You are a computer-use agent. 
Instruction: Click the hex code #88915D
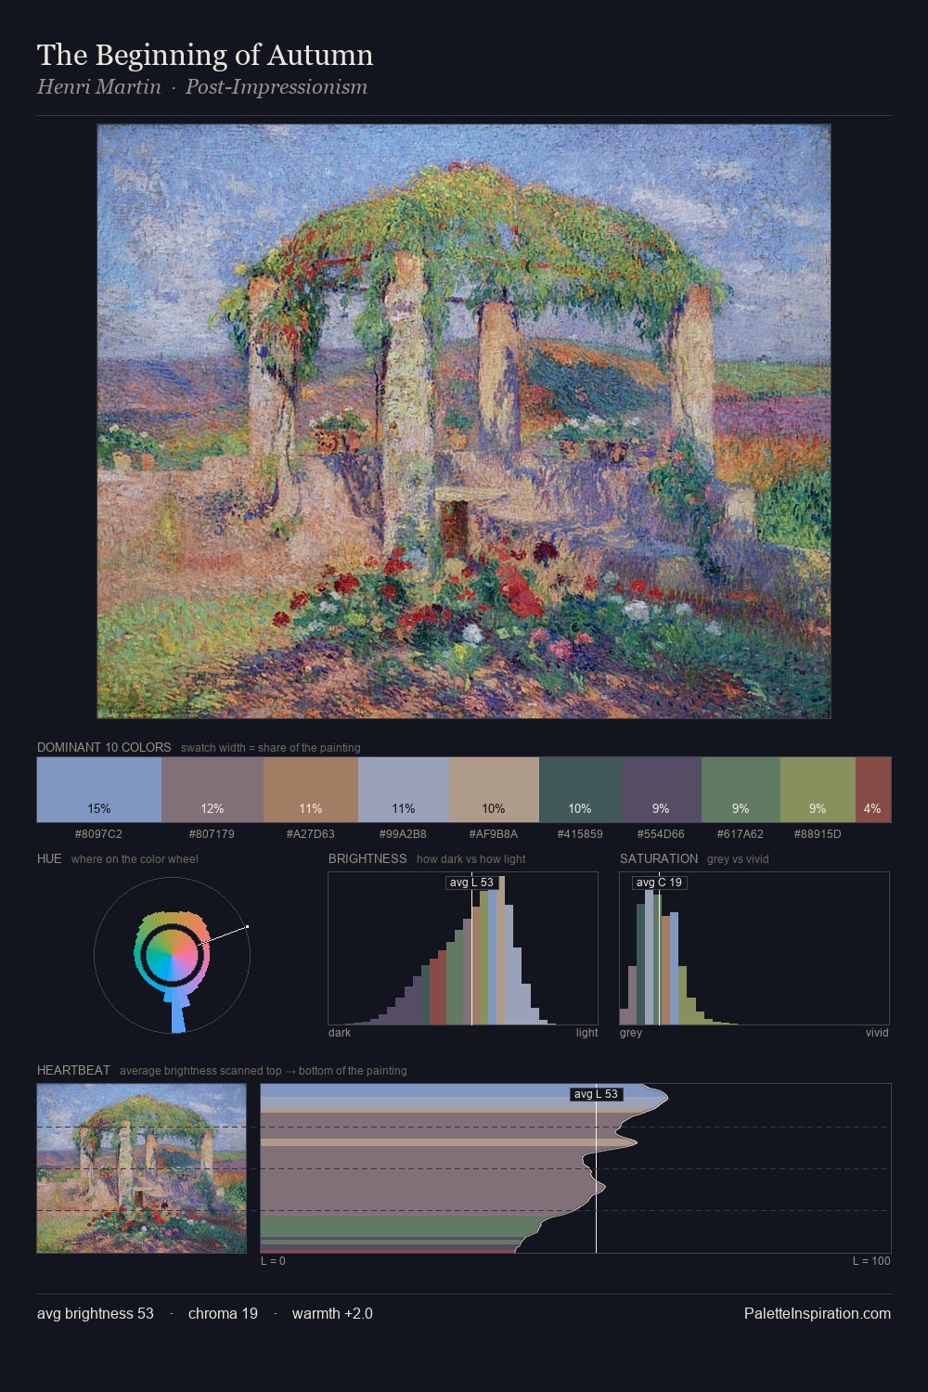point(818,834)
